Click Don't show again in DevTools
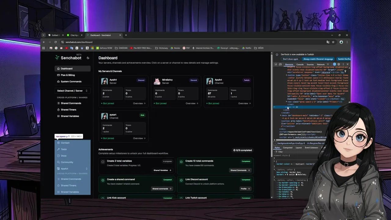The image size is (391, 220). [x=290, y=59]
